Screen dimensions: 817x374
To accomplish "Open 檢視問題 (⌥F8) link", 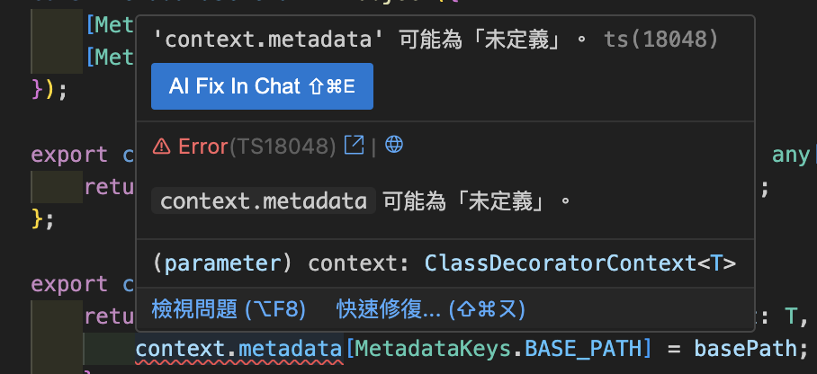I will (229, 310).
